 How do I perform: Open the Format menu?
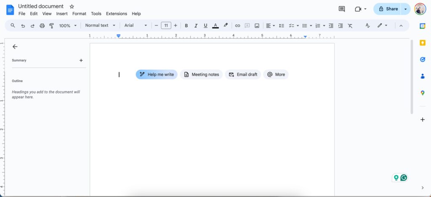click(x=79, y=13)
